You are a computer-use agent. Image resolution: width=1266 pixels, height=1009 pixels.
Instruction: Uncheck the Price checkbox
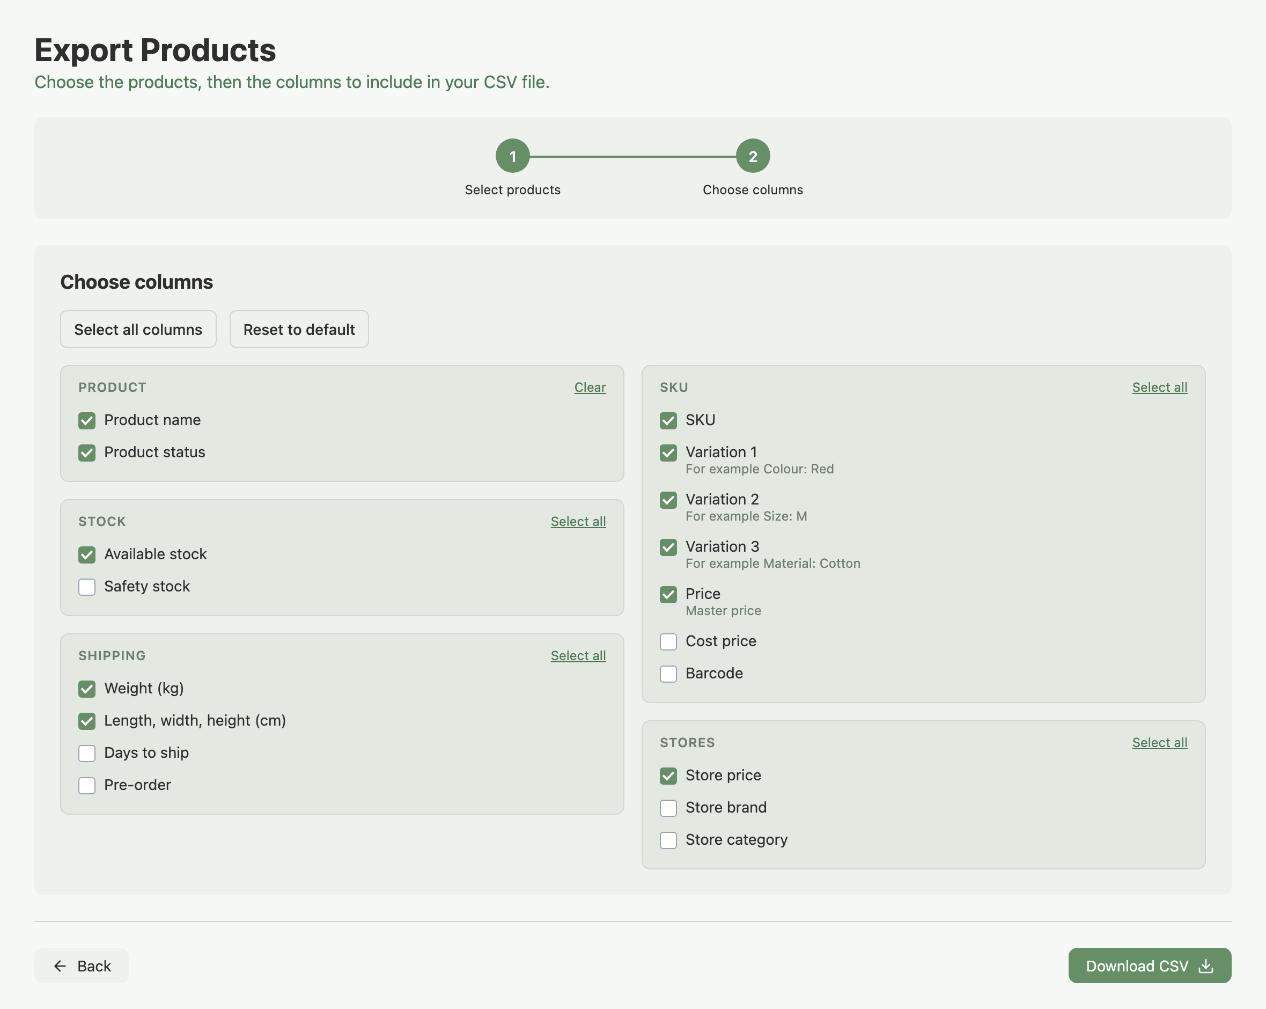[668, 594]
